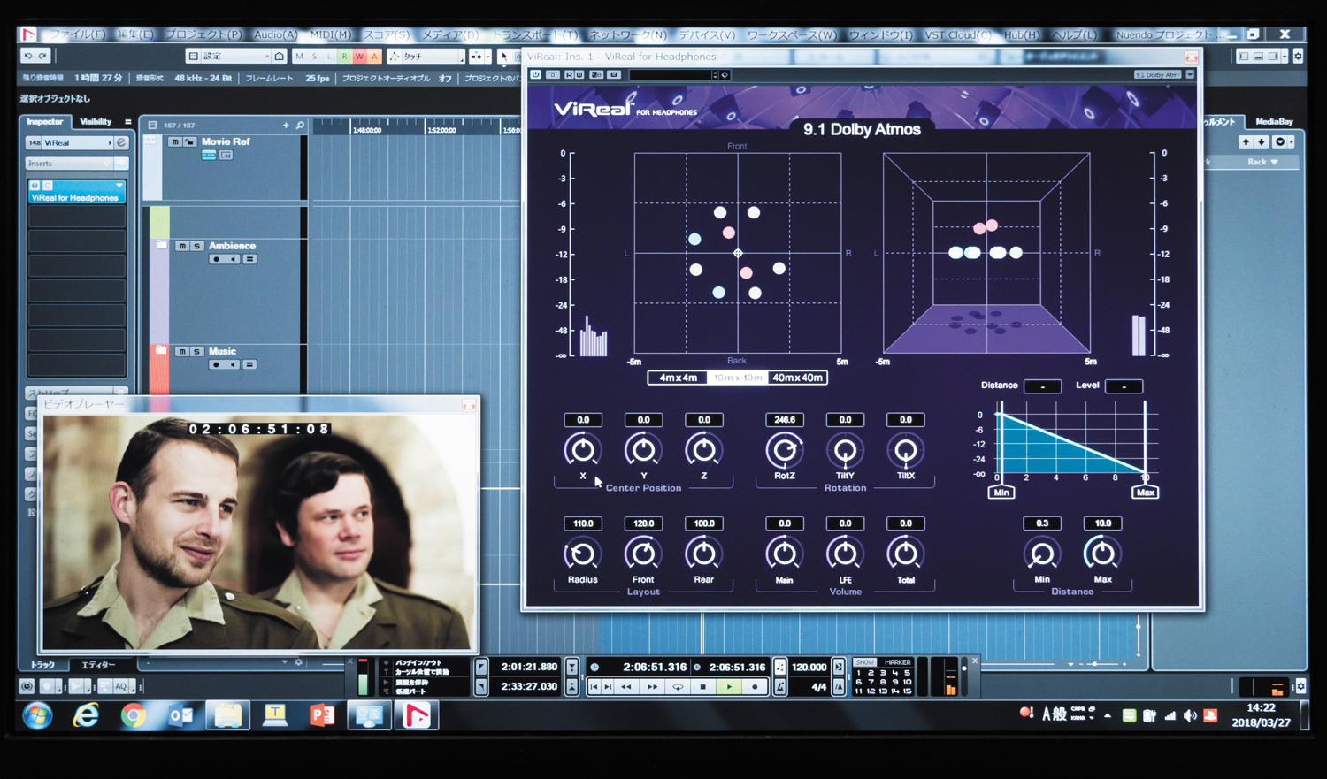Stop playback with the Stop button
The width and height of the screenshot is (1327, 779).
pyautogui.click(x=703, y=687)
